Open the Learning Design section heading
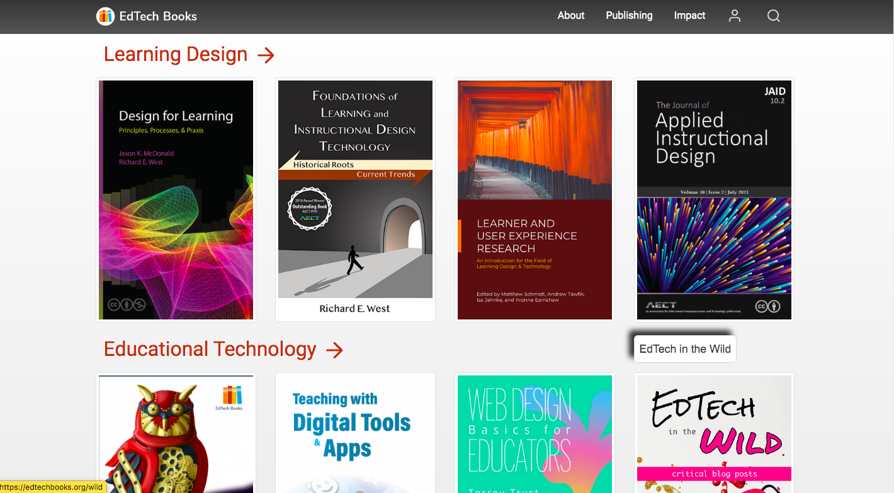This screenshot has width=894, height=493. pyautogui.click(x=176, y=54)
